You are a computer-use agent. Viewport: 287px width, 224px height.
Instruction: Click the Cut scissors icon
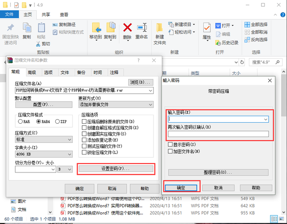point(38,44)
